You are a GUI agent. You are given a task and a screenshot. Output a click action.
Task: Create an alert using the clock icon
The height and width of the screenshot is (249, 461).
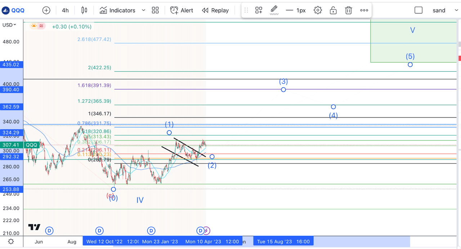[x=174, y=10]
